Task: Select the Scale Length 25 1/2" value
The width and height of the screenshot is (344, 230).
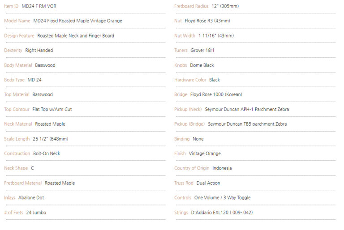Action: [x=51, y=139]
